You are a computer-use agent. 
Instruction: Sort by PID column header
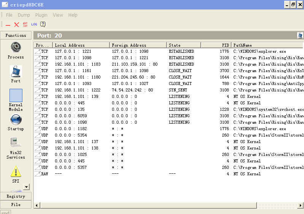click(x=216, y=45)
